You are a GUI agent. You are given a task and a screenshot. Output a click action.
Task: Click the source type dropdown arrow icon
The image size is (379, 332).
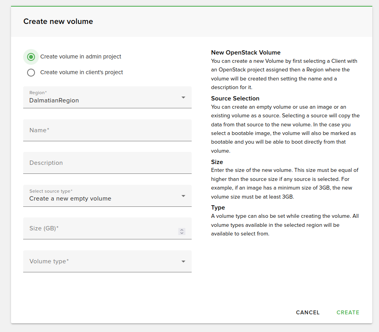click(x=183, y=195)
